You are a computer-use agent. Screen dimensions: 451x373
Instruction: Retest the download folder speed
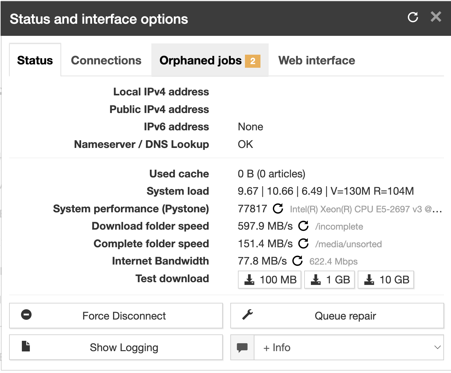[x=303, y=226]
